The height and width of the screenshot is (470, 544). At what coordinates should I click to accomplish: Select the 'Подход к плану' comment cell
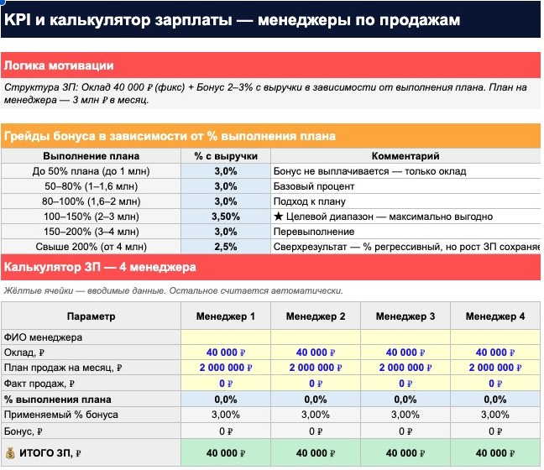click(x=405, y=201)
